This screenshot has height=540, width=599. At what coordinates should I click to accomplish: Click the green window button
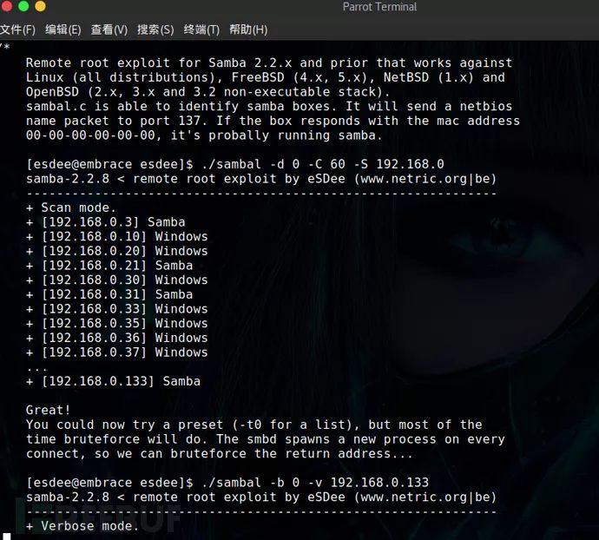23,6
